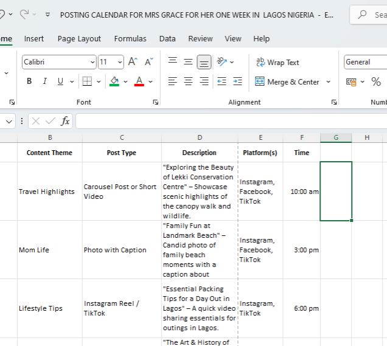Screen dimensions: 387x346
Task: Toggle Underline formatting
Action: (60, 81)
